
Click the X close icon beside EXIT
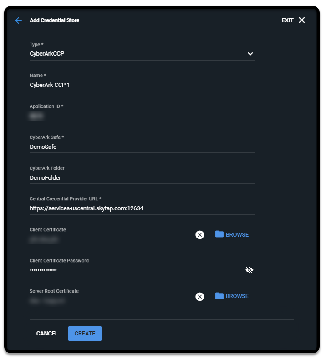(301, 20)
